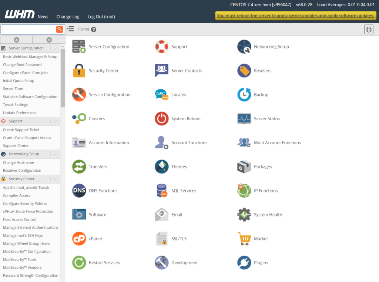Collapse the Networking Setup sidebar section
Image resolution: width=379 pixels, height=282 pixels.
[55, 154]
